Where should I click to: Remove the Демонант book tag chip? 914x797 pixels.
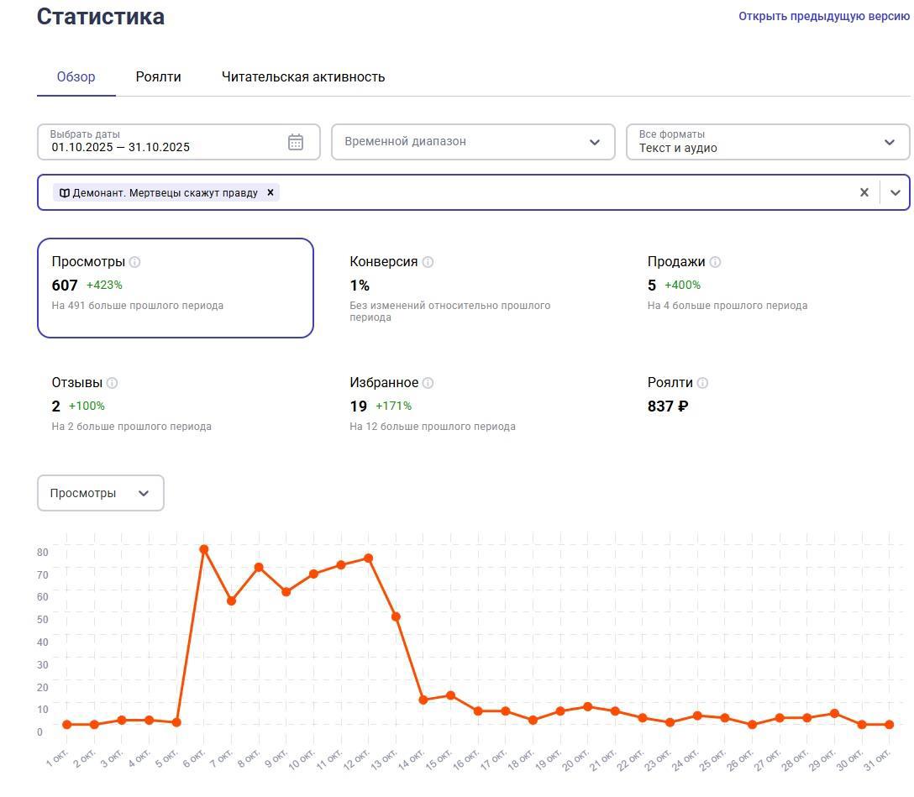[x=271, y=192]
